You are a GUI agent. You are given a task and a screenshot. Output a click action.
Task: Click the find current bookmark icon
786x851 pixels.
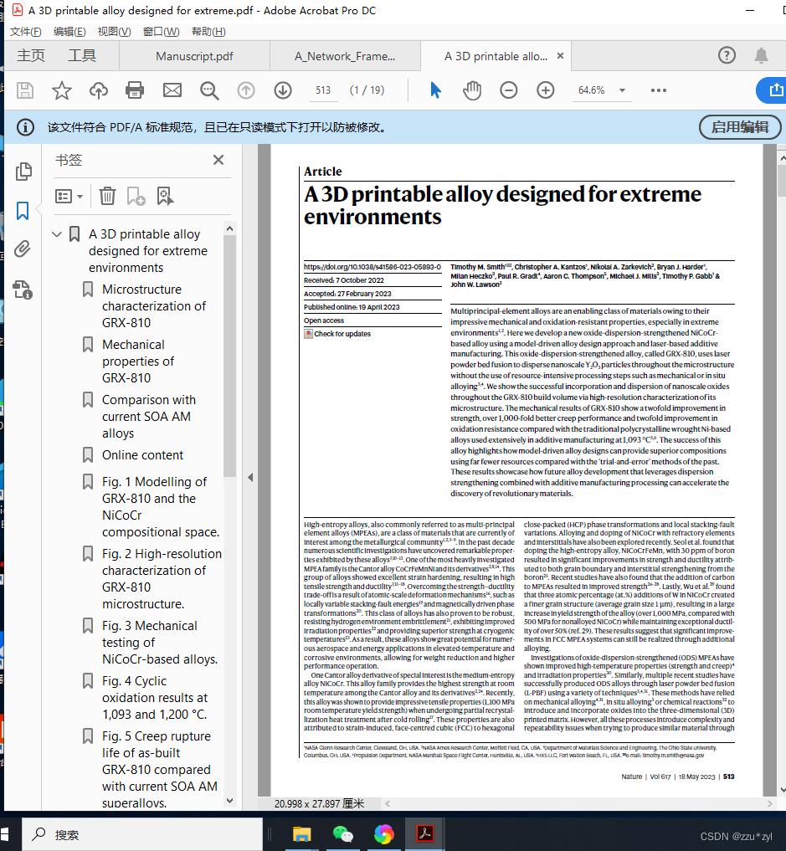[x=165, y=196]
